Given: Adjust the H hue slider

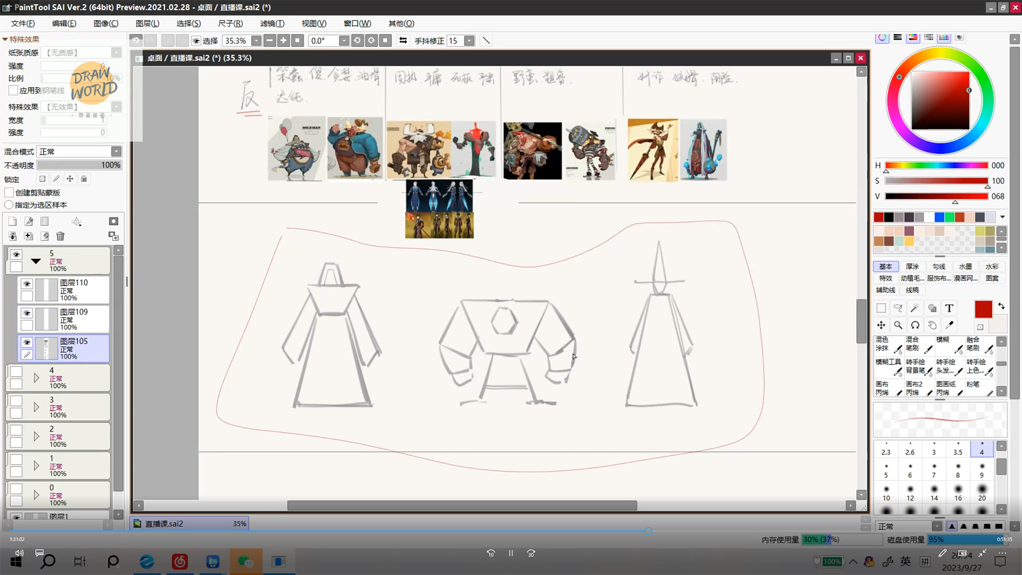Looking at the screenshot, I should (x=936, y=166).
